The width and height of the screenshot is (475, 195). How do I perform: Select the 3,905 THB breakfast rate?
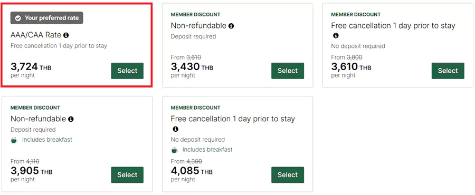[x=127, y=175]
